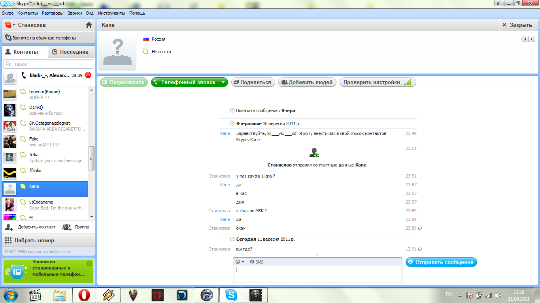Click Kane sender link beside the 23:49 greeting
The image size is (540, 303).
click(225, 133)
